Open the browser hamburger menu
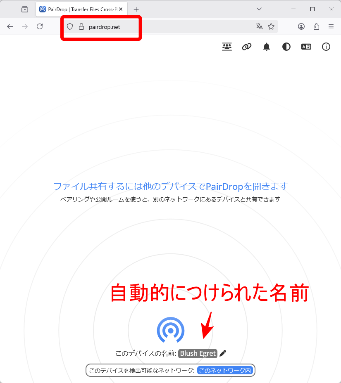The width and height of the screenshot is (341, 383). pos(331,26)
